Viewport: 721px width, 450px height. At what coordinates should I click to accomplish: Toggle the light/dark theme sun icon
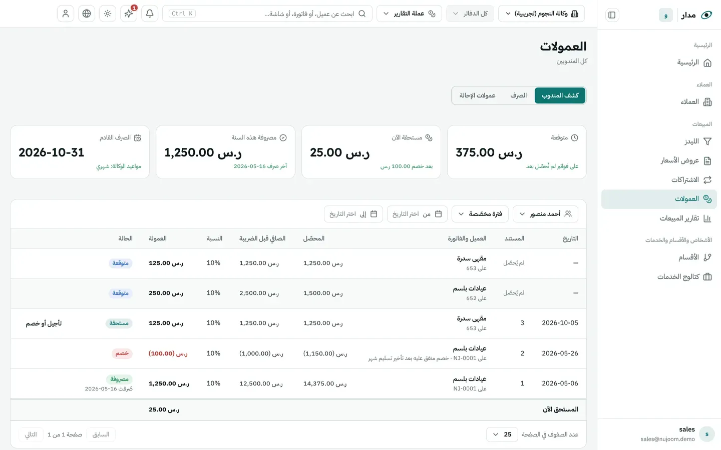coord(108,13)
